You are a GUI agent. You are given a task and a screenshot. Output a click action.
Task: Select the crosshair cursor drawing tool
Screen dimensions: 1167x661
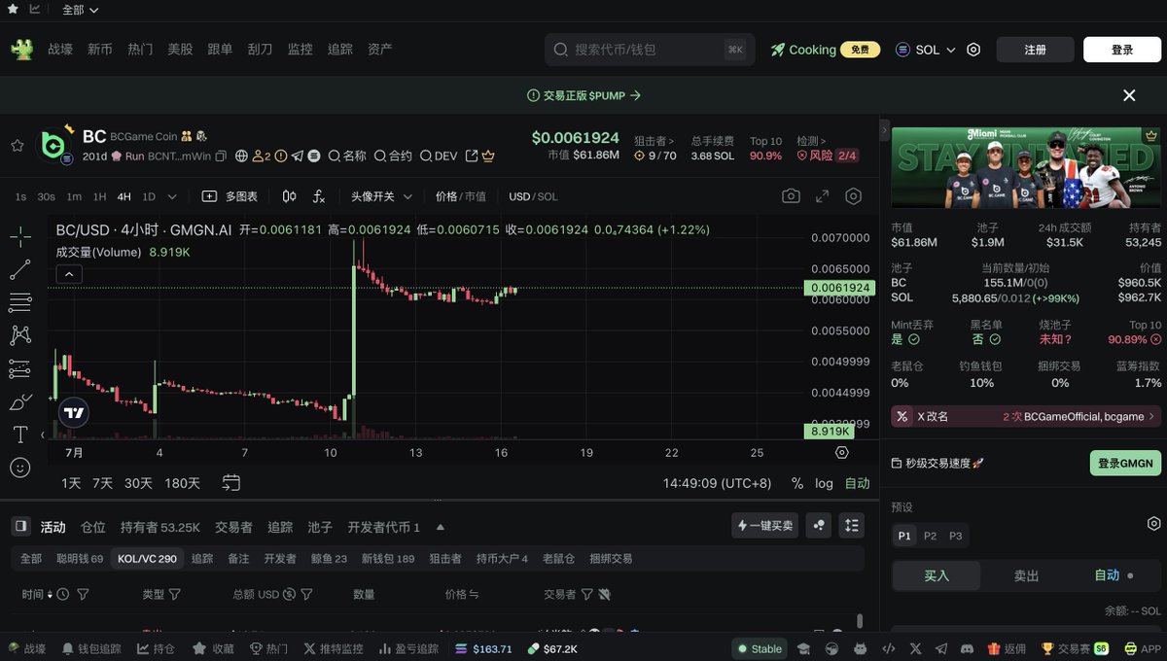coord(19,236)
